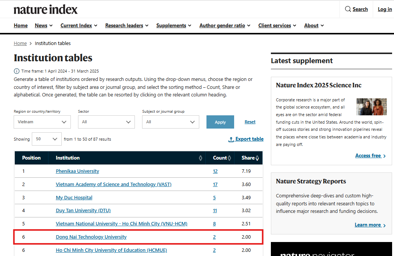Click count 17 for VAST
The width and height of the screenshot is (394, 256).
(x=215, y=185)
